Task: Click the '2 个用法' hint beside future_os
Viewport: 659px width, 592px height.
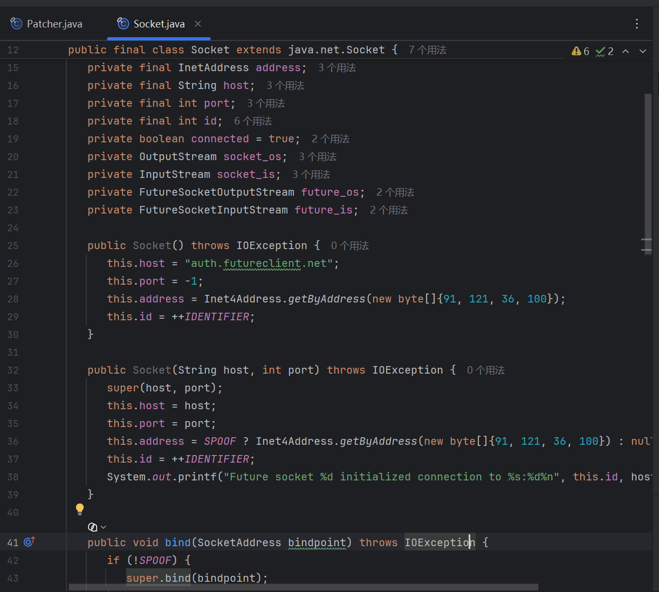Action: (395, 192)
